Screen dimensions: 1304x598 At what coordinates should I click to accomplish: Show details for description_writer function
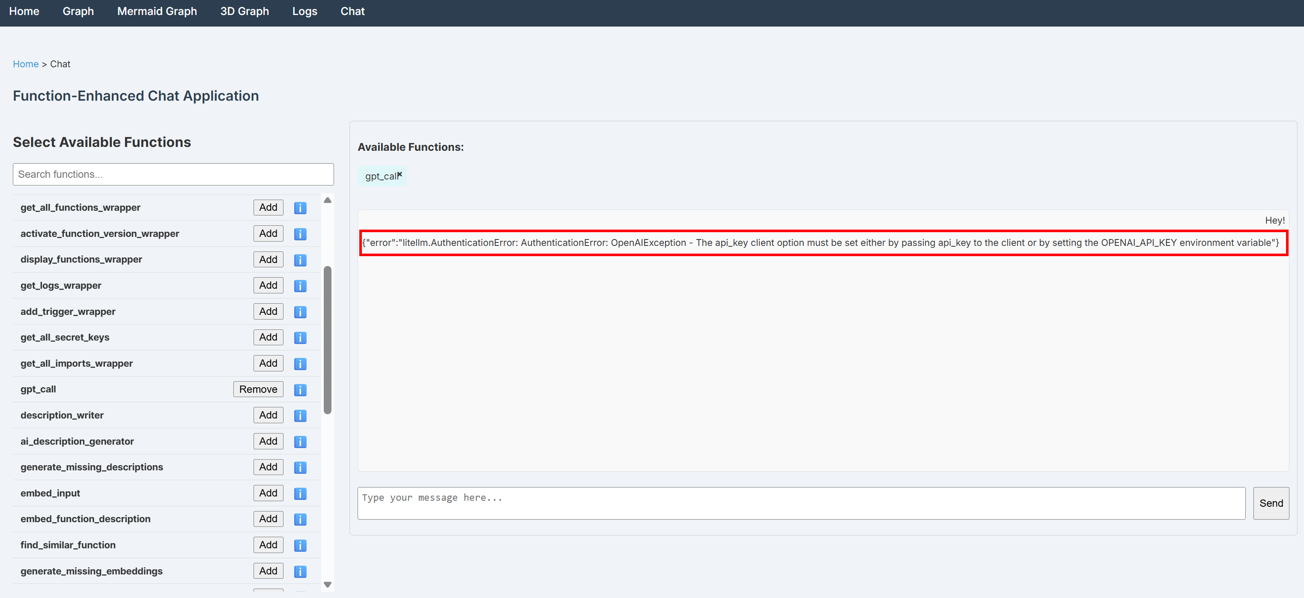(300, 416)
